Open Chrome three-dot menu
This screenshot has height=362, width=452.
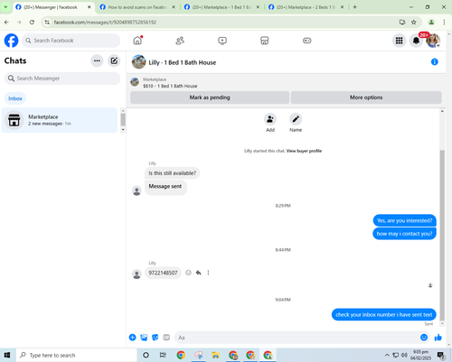pyautogui.click(x=444, y=22)
